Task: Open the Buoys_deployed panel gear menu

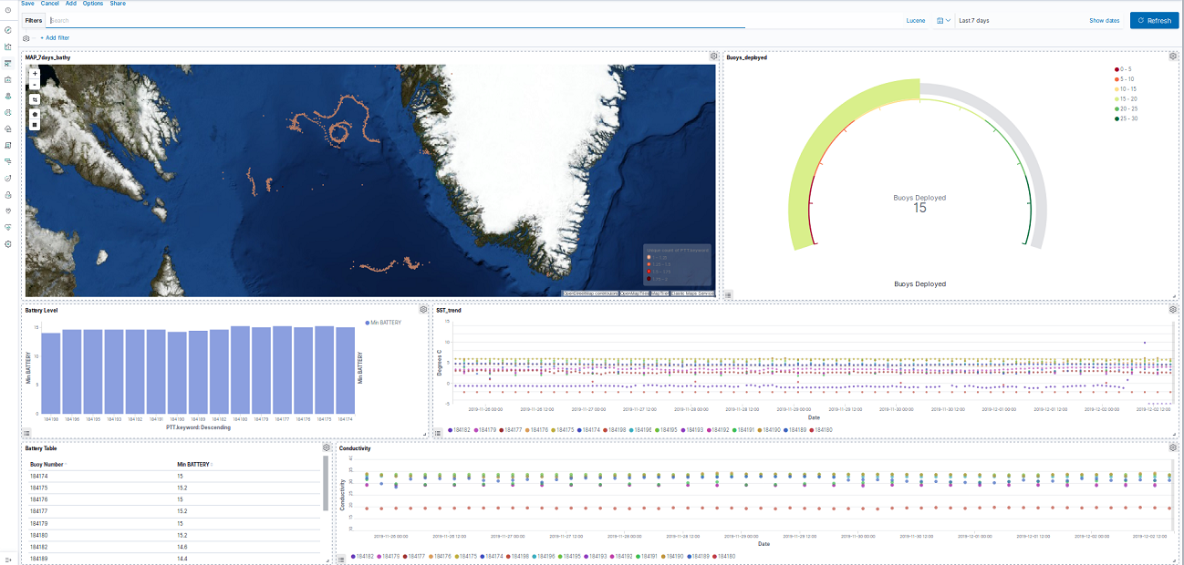Action: [1174, 56]
